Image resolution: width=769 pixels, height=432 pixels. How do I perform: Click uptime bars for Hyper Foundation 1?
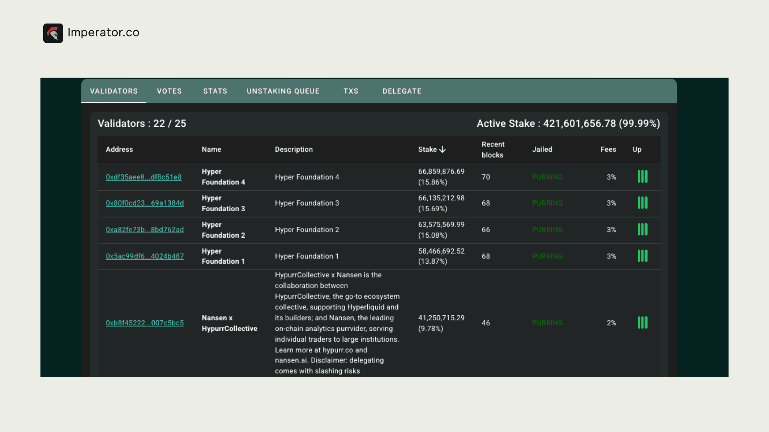pyautogui.click(x=642, y=256)
